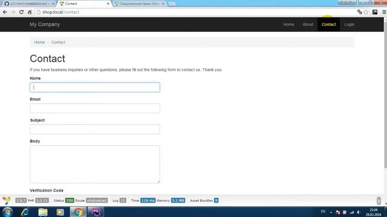The image size is (387, 217).
Task: Open the Log count badge
Action: click(x=123, y=201)
